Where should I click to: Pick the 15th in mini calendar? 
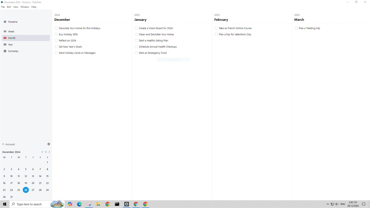(x=47, y=176)
